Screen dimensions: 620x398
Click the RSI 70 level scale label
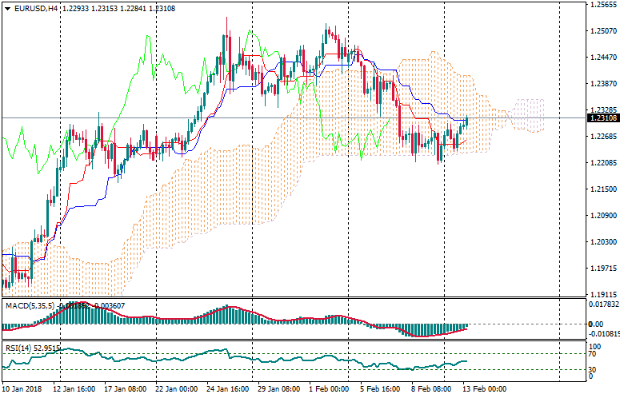[593, 353]
